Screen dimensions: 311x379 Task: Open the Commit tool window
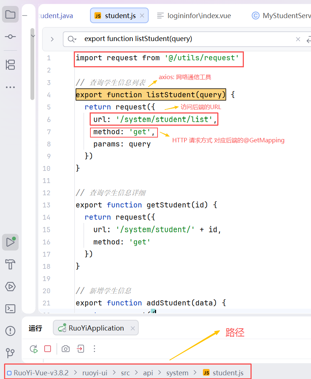coord(10,37)
